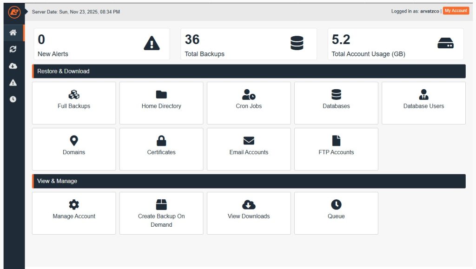Select the Home icon in the sidebar
Image resolution: width=476 pixels, height=269 pixels.
(x=13, y=33)
